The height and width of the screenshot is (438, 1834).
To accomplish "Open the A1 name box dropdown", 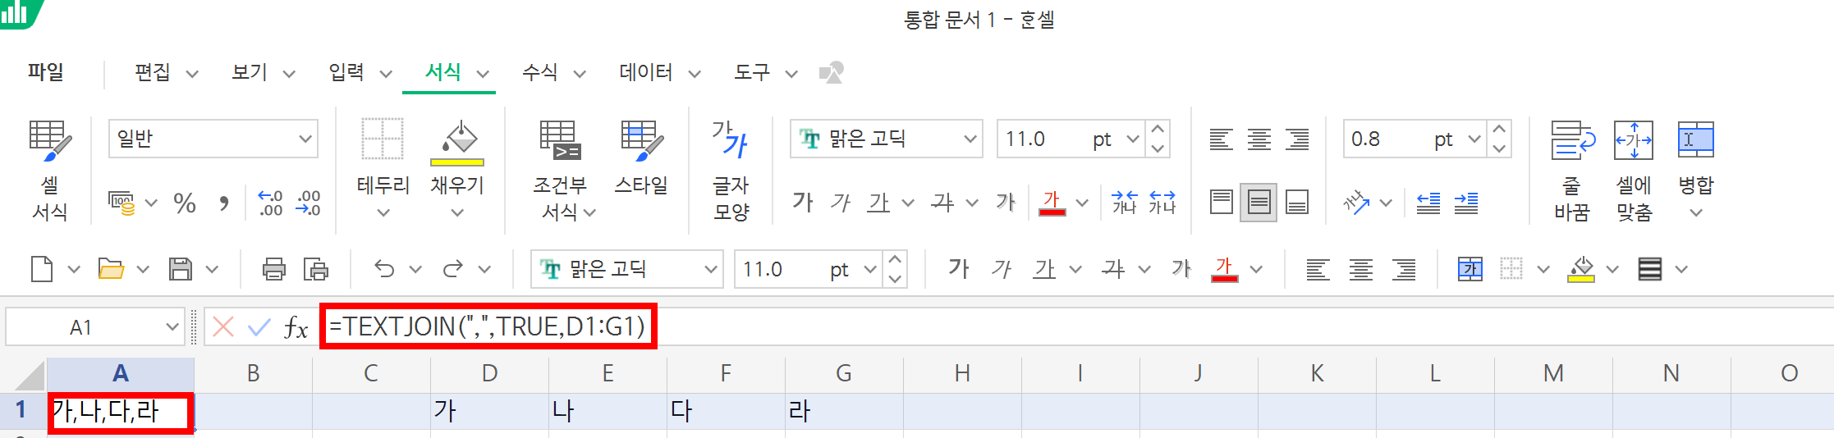I will pyautogui.click(x=172, y=326).
